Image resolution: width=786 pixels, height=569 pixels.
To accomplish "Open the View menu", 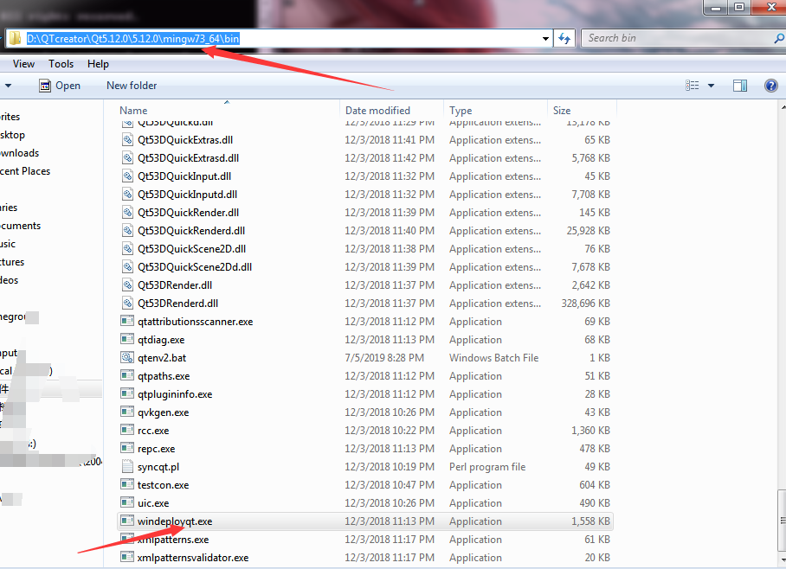I will coord(23,64).
